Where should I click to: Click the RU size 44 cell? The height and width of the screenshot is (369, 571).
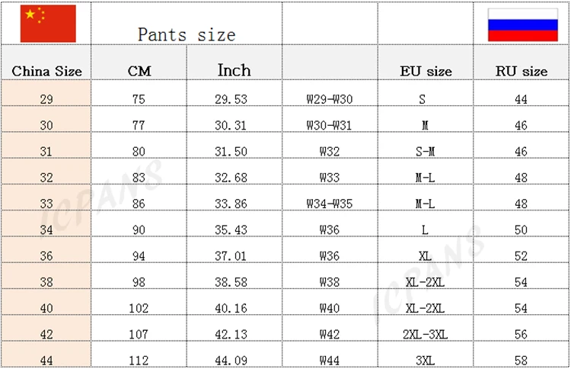[x=521, y=99]
